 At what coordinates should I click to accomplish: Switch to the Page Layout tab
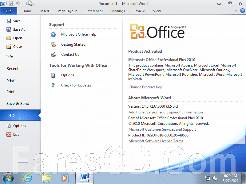67,11
